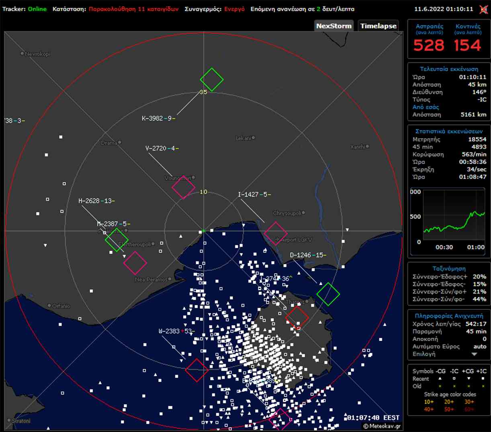The width and height of the screenshot is (491, 432).
Task: Click the V-2720 storm label
Action: pos(162,148)
